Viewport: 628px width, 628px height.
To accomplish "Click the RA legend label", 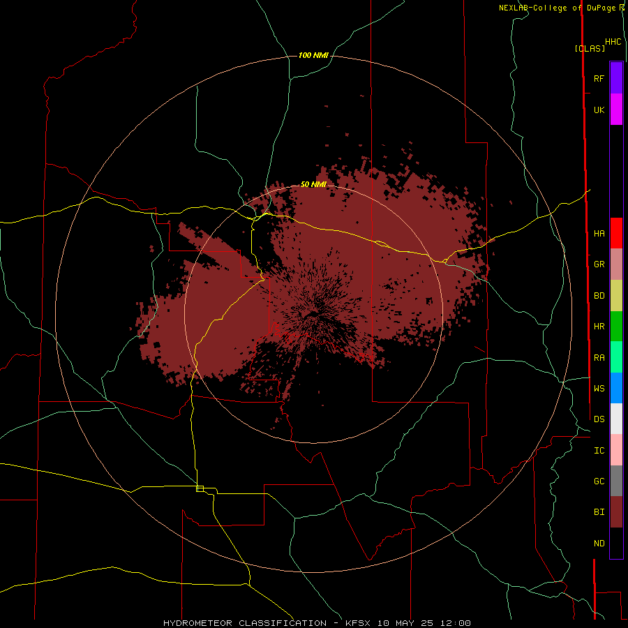I will [x=599, y=358].
